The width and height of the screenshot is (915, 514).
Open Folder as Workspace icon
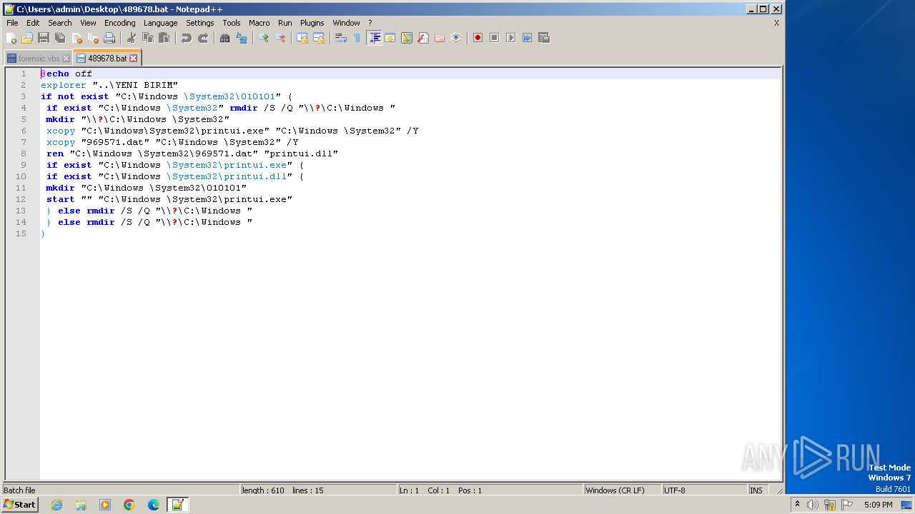pyautogui.click(x=439, y=38)
